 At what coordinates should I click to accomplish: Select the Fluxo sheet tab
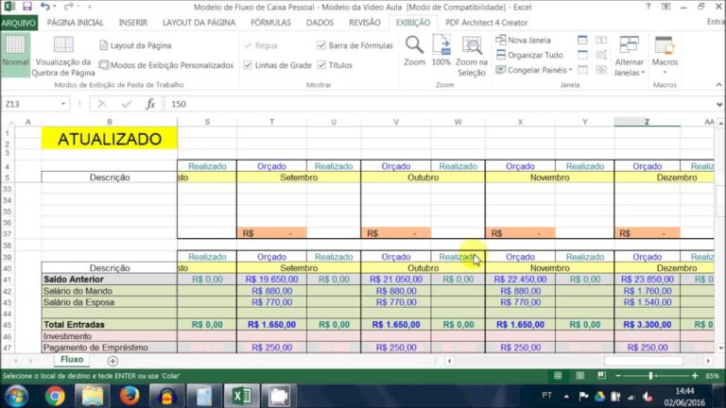72,360
